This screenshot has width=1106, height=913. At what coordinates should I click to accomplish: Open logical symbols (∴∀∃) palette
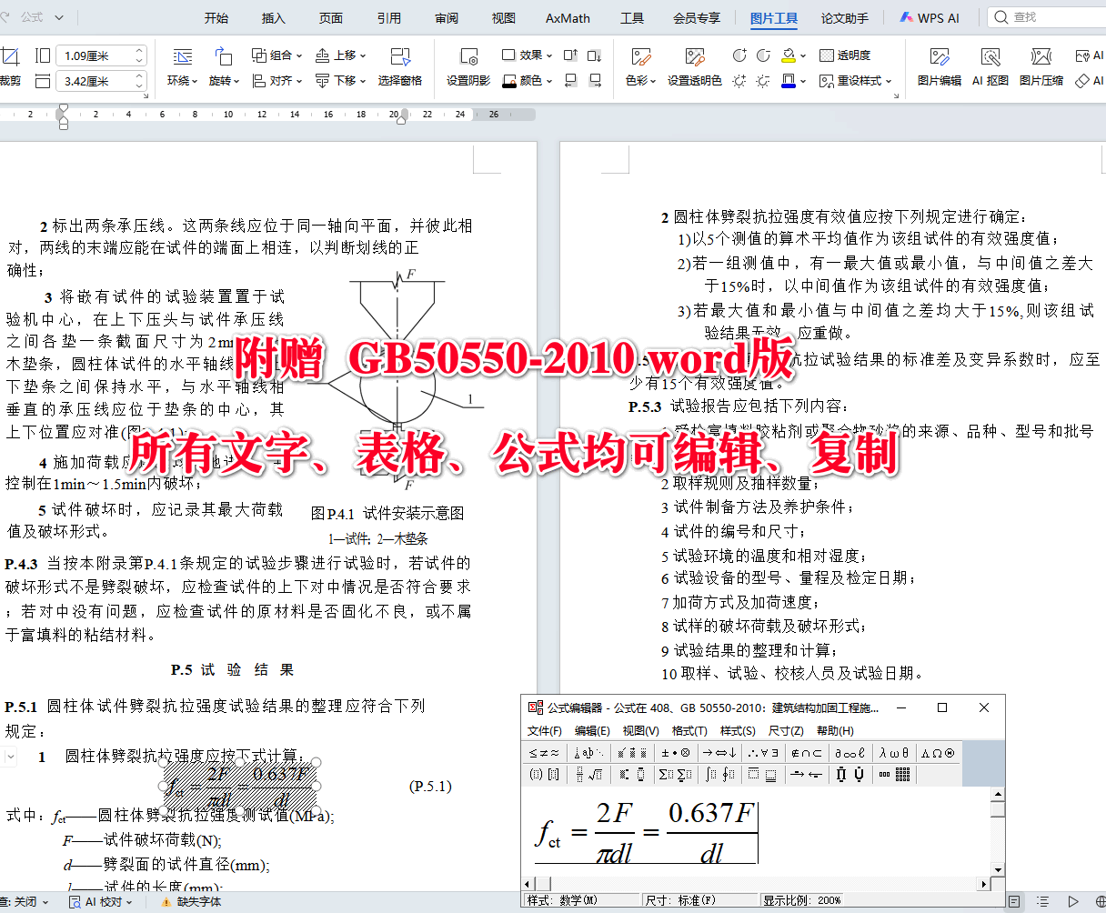[763, 752]
